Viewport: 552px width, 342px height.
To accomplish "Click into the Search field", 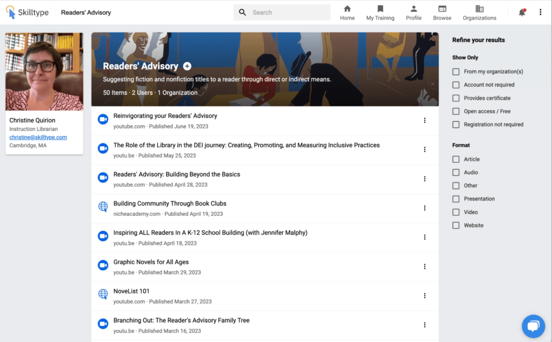I will click(288, 12).
